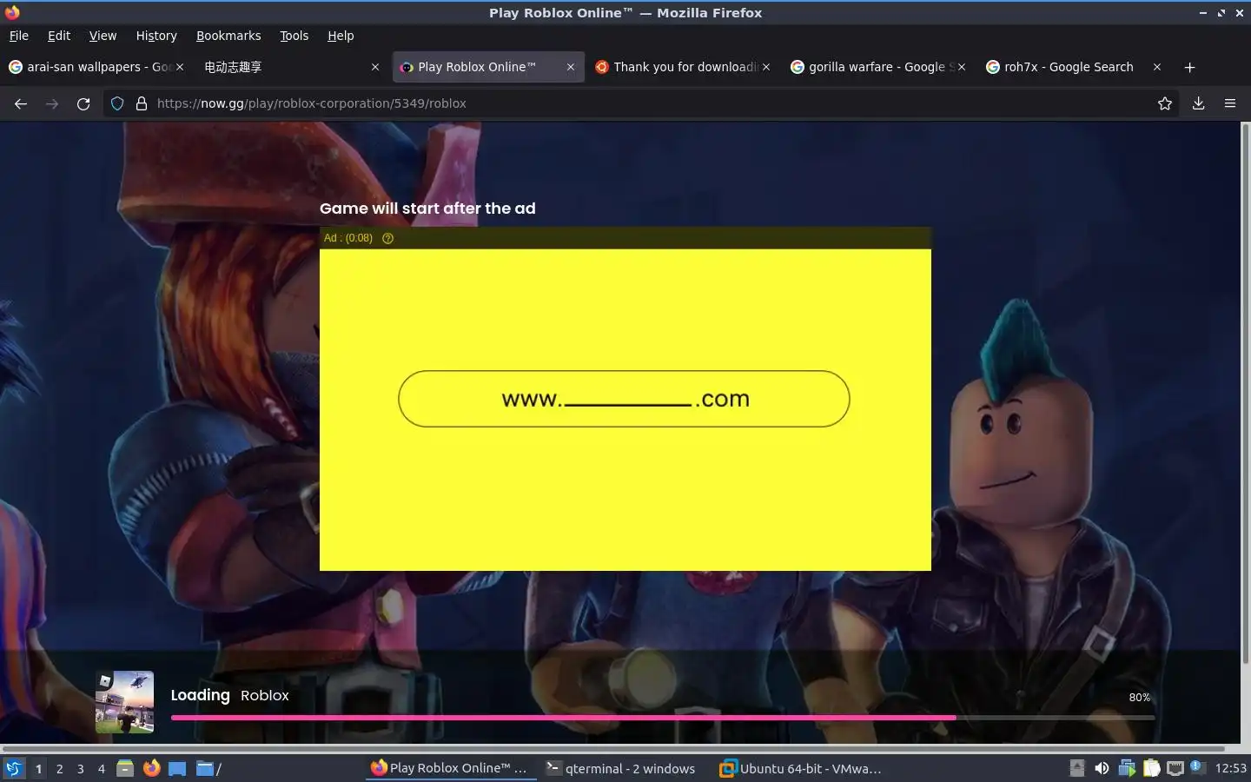Viewport: 1251px width, 782px height.
Task: Click the removable media tray icon
Action: (1077, 768)
